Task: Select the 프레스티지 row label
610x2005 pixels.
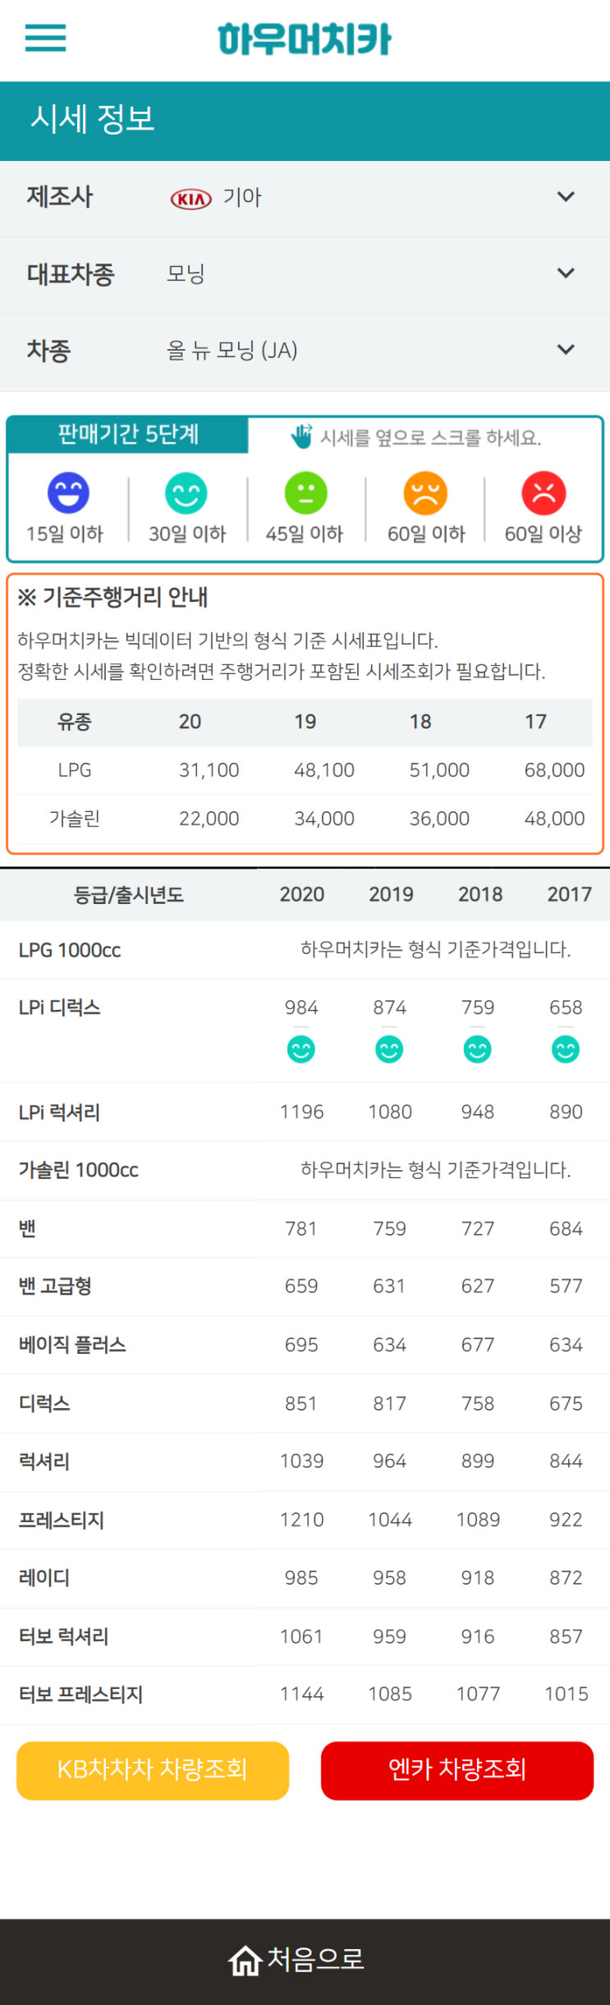Action: pyautogui.click(x=62, y=1520)
